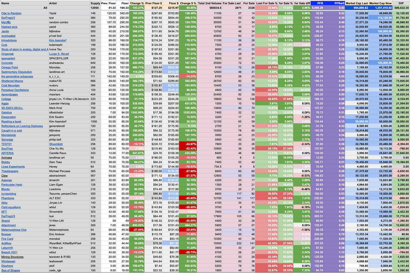Click Concrete market cap now 102,400.00

point(380,63)
